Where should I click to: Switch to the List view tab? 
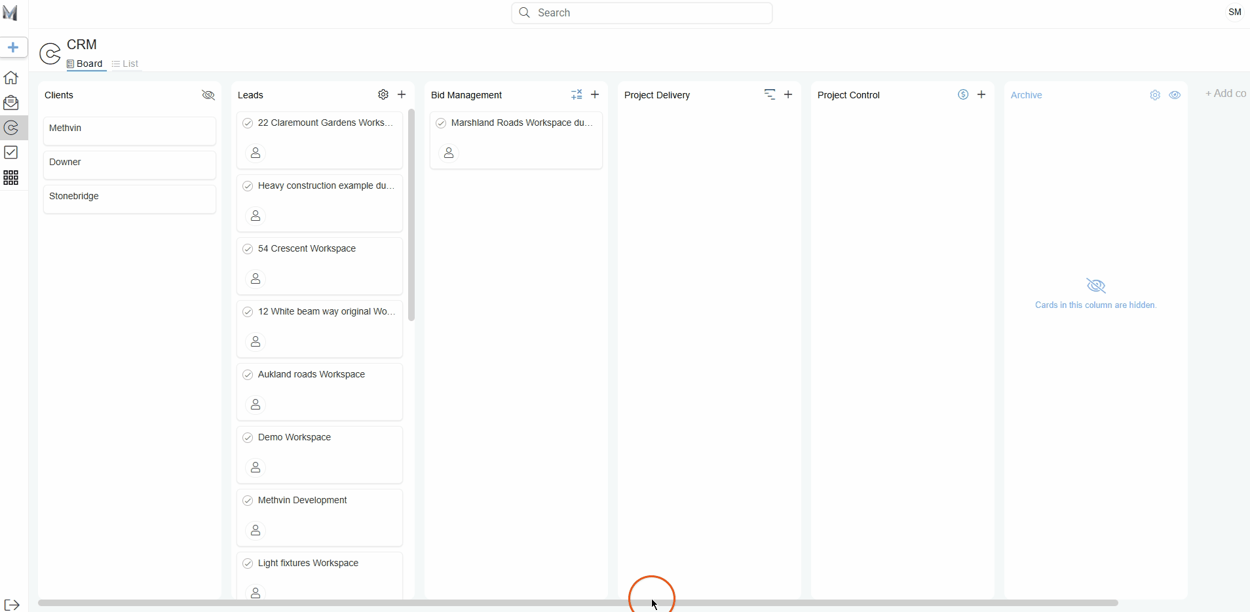pyautogui.click(x=125, y=64)
